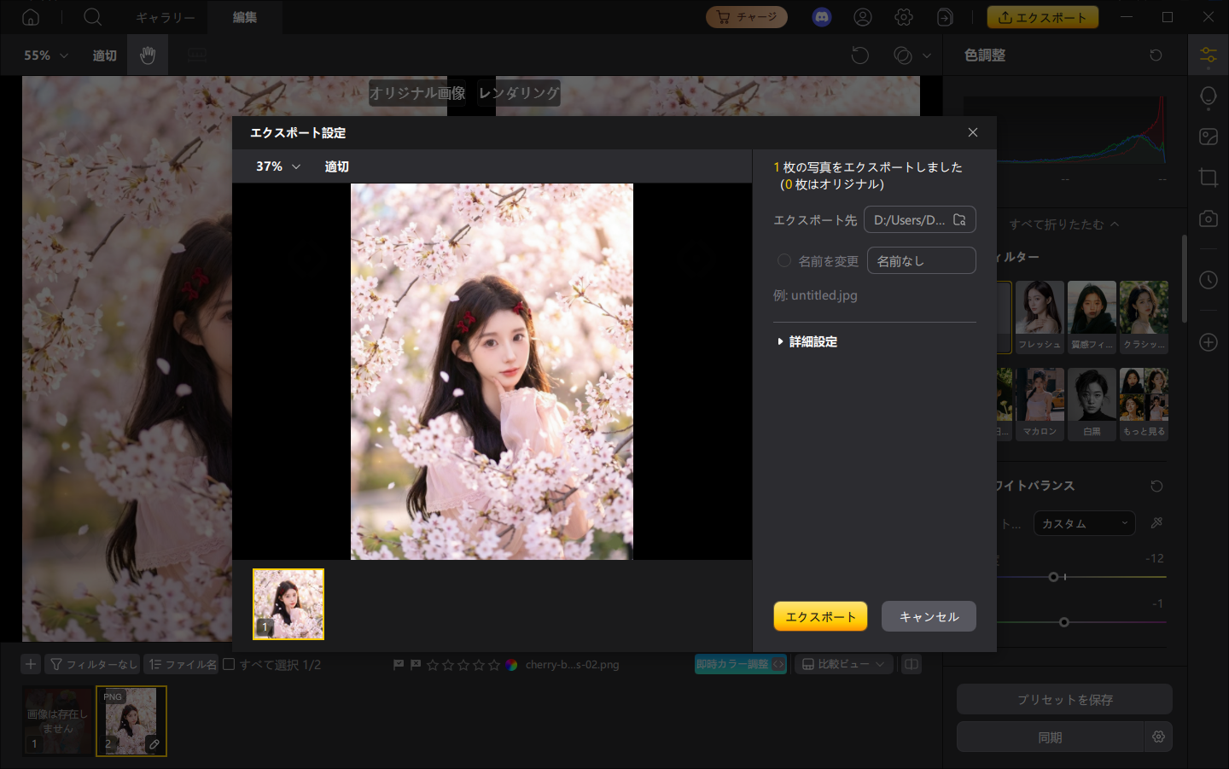The height and width of the screenshot is (769, 1229).
Task: Toggle the 即時カラー調整 switch
Action: 740,663
